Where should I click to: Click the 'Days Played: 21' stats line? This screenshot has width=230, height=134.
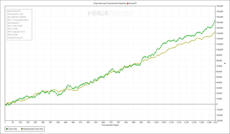14,23
